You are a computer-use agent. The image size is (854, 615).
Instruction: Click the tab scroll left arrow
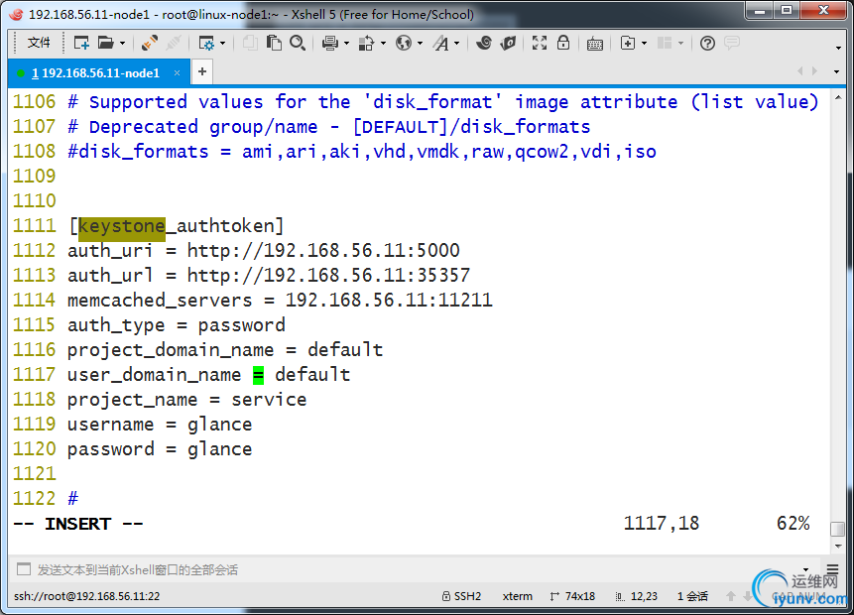point(800,71)
